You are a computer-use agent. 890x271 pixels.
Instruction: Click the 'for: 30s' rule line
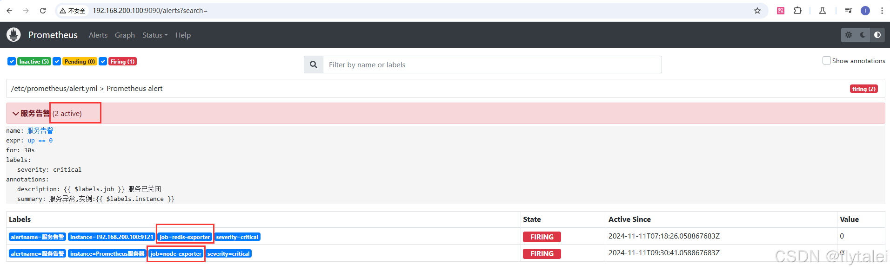[20, 150]
